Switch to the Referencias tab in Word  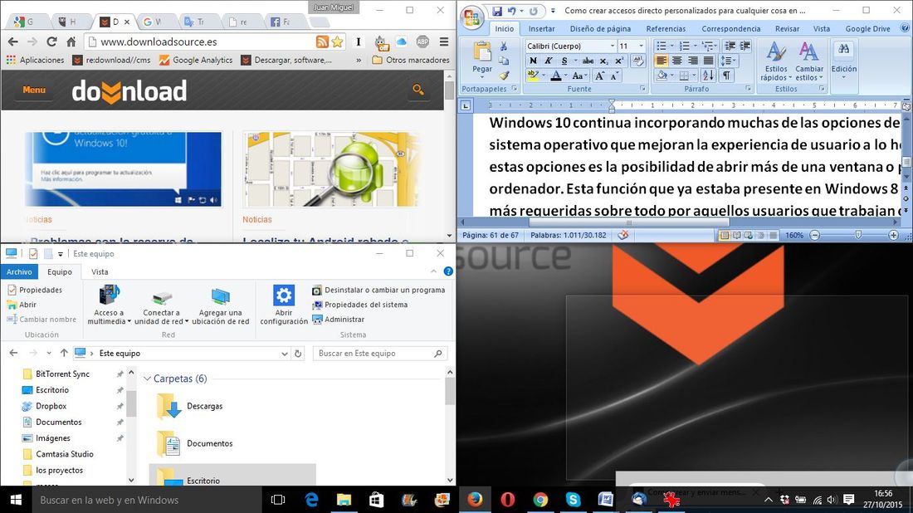(666, 28)
